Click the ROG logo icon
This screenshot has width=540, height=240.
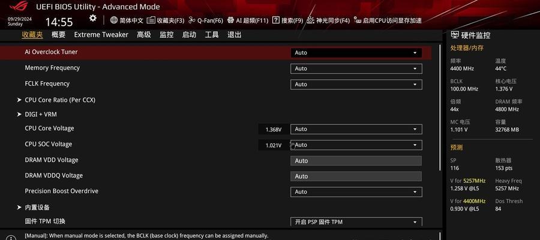click(x=19, y=7)
